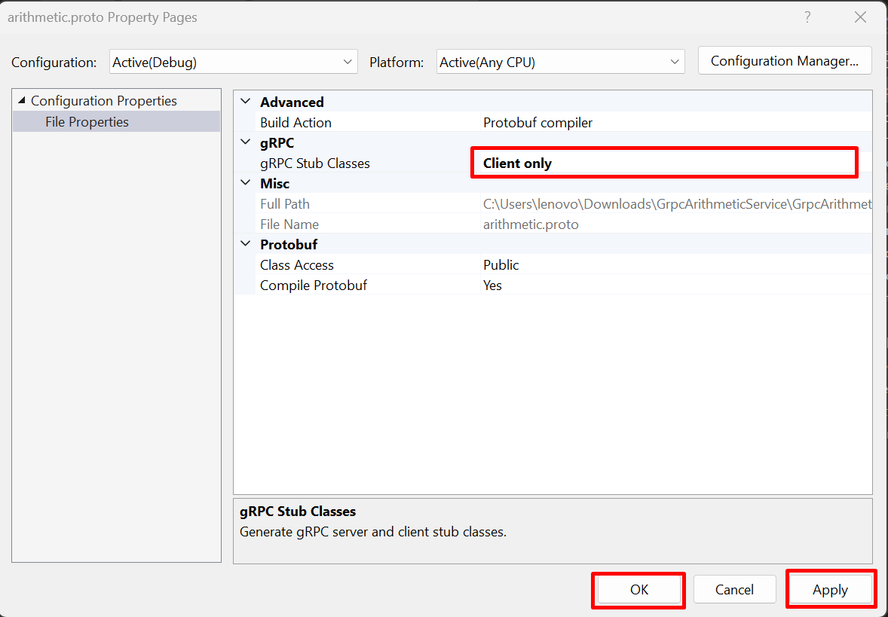Select File Properties in the left tree
The height and width of the screenshot is (617, 888).
(87, 121)
